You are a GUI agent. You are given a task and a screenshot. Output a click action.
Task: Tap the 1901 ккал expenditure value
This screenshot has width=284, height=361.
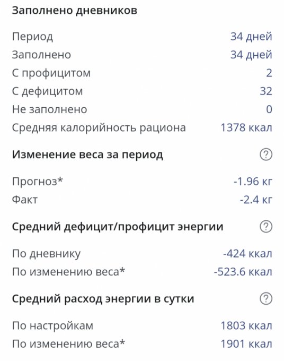pos(246,343)
